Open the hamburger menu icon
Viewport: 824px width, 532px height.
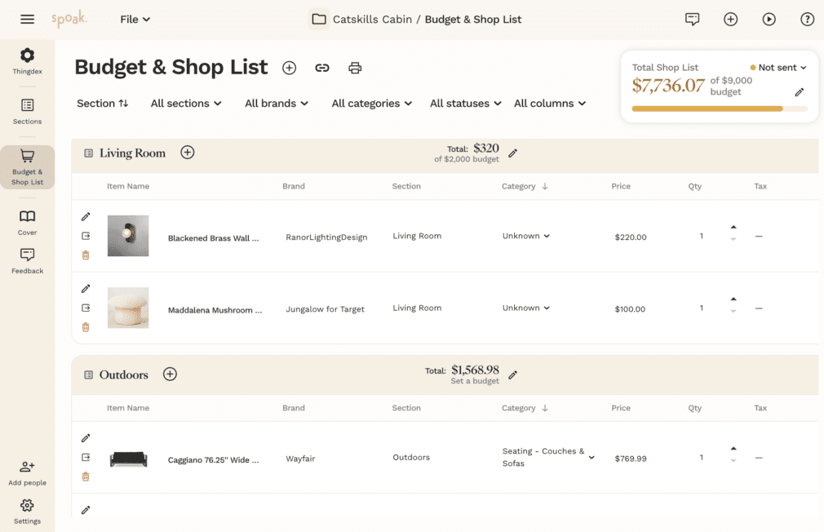coord(27,20)
